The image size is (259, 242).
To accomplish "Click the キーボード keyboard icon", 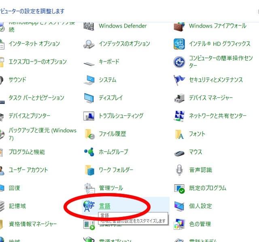I will [89, 62].
